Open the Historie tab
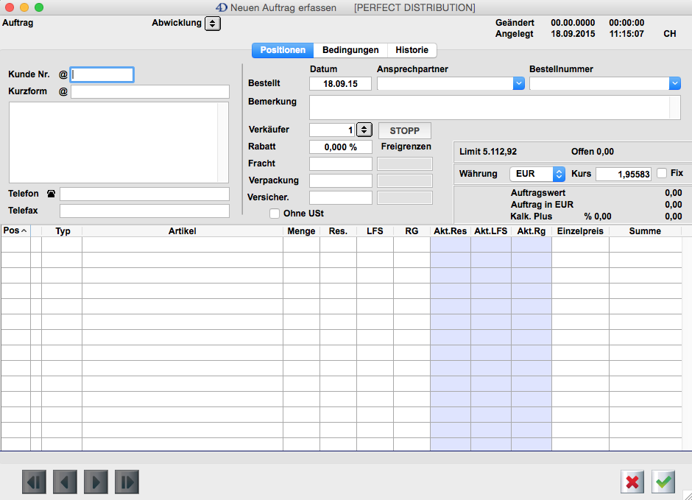This screenshot has width=692, height=500. tap(412, 50)
